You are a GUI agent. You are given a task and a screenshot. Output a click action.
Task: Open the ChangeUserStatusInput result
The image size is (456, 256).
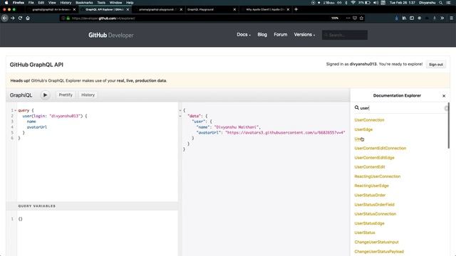tap(376, 242)
